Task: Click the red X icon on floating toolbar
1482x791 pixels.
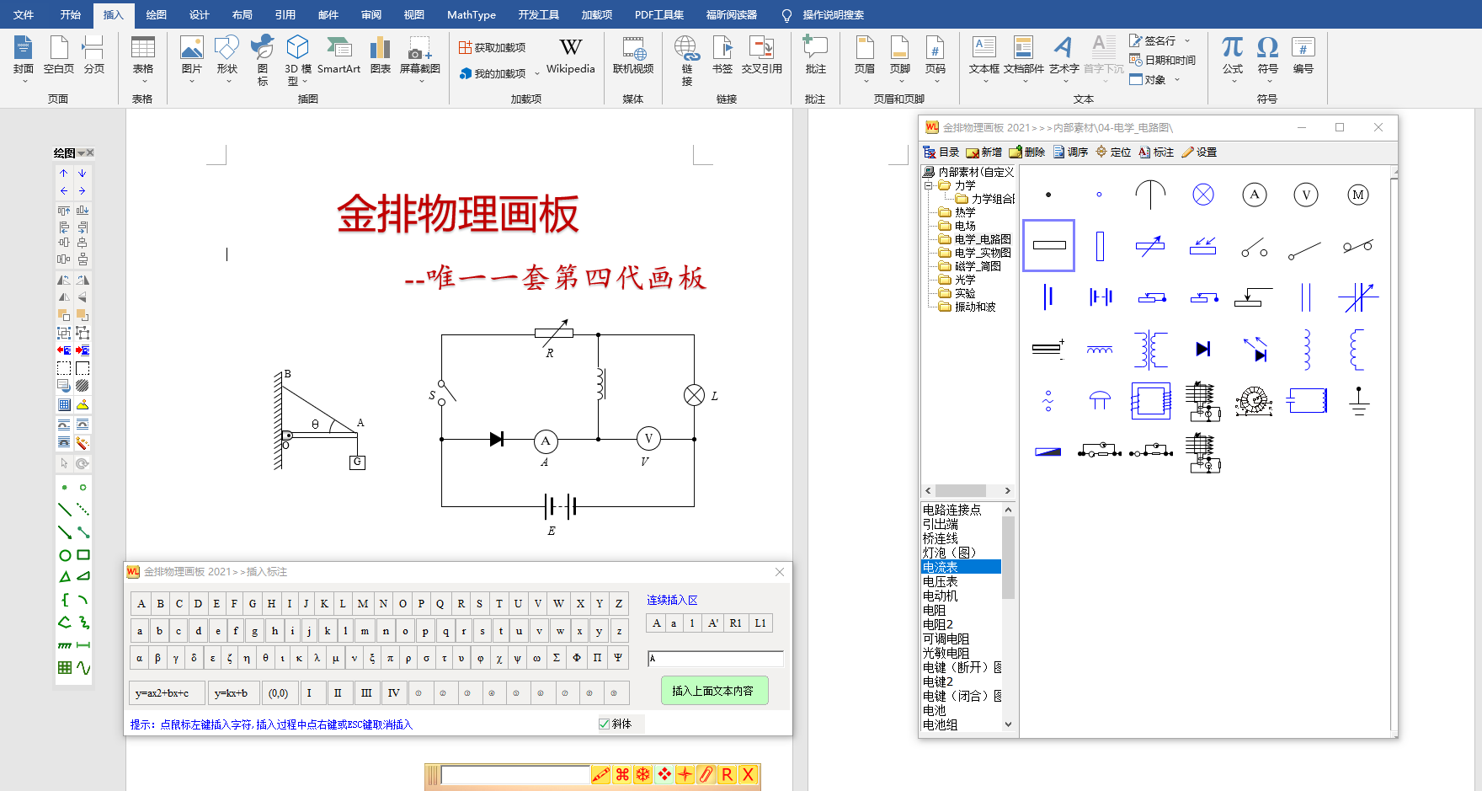Action: pyautogui.click(x=748, y=775)
